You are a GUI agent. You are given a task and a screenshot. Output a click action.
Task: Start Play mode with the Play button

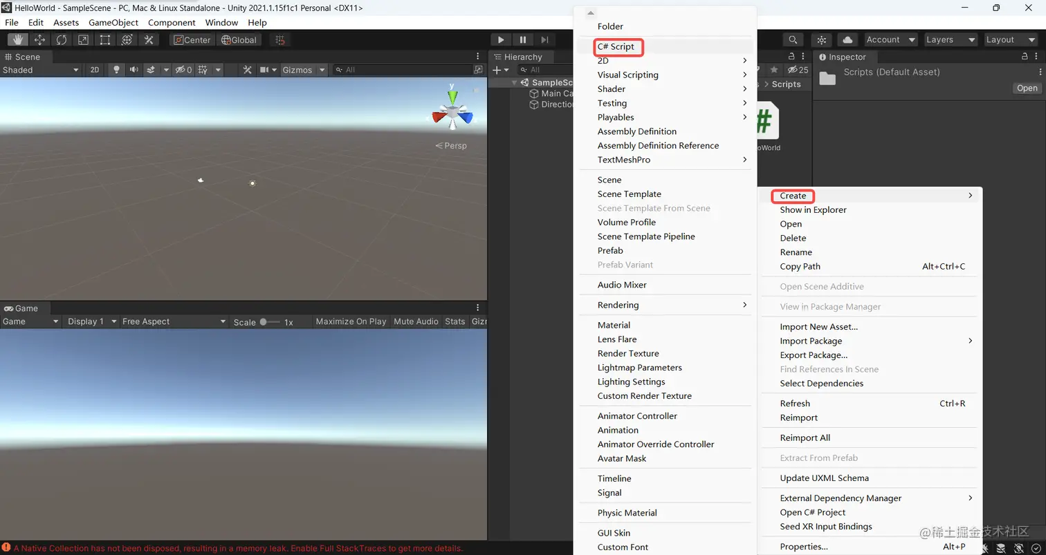(501, 40)
